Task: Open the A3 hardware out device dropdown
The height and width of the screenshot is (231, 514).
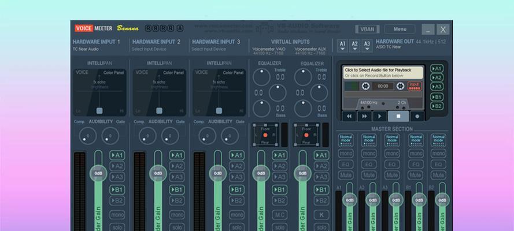Action: click(367, 46)
